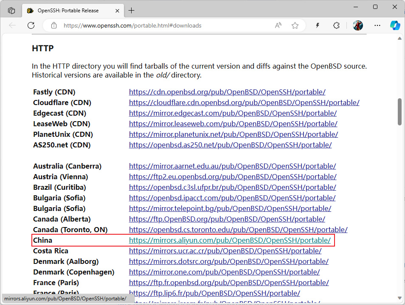Screen dimensions: 405x305
Task: Open the Australia aarnet mirror link
Action: (232, 166)
